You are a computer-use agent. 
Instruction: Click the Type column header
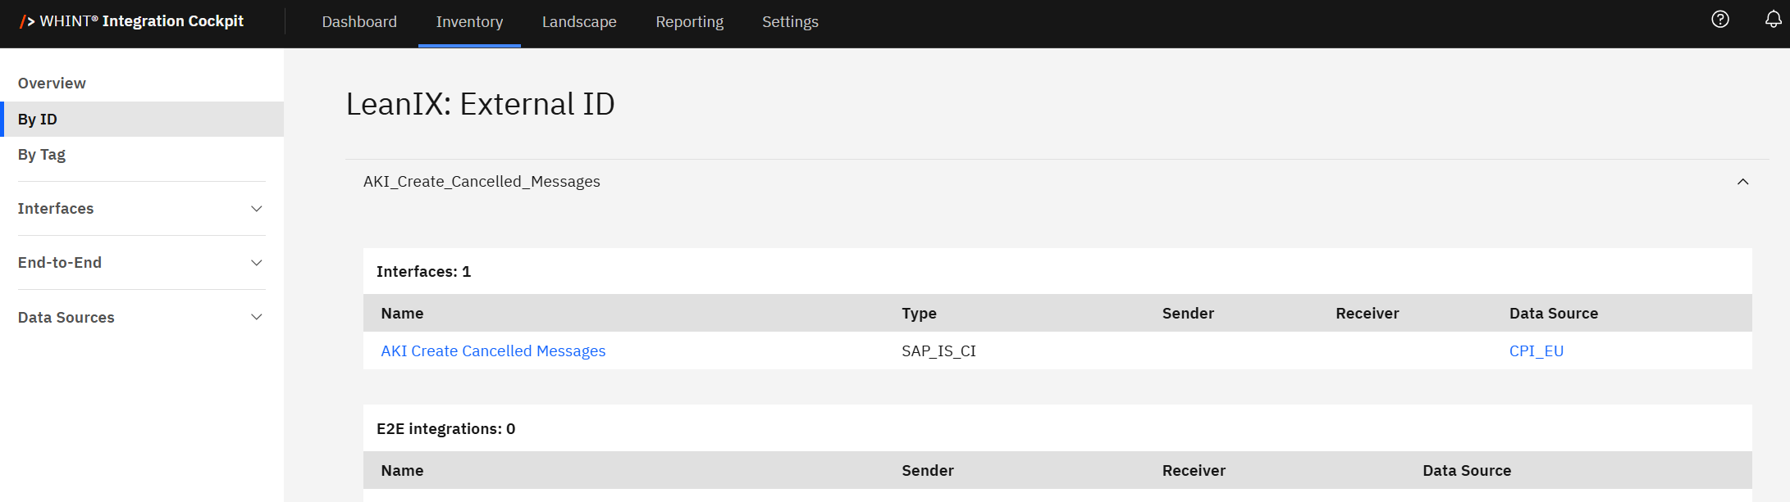[919, 314]
